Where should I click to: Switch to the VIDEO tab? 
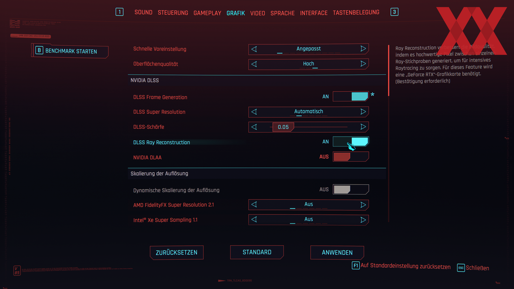click(258, 13)
